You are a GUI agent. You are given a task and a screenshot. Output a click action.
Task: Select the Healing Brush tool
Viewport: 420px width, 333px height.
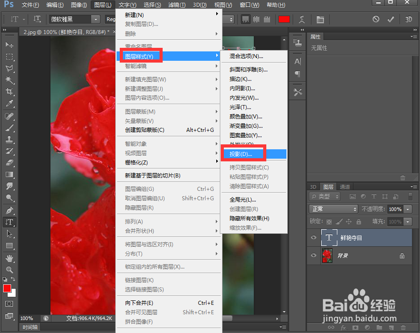pyautogui.click(x=9, y=116)
